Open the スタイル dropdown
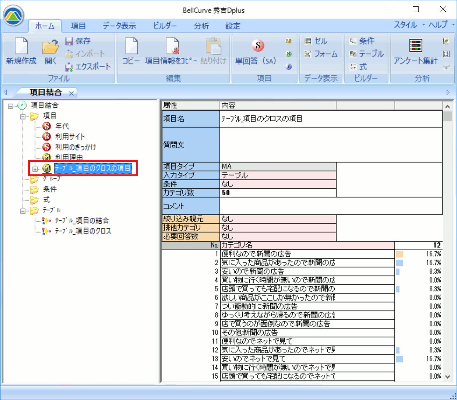This screenshot has height=400, width=457. click(x=409, y=25)
